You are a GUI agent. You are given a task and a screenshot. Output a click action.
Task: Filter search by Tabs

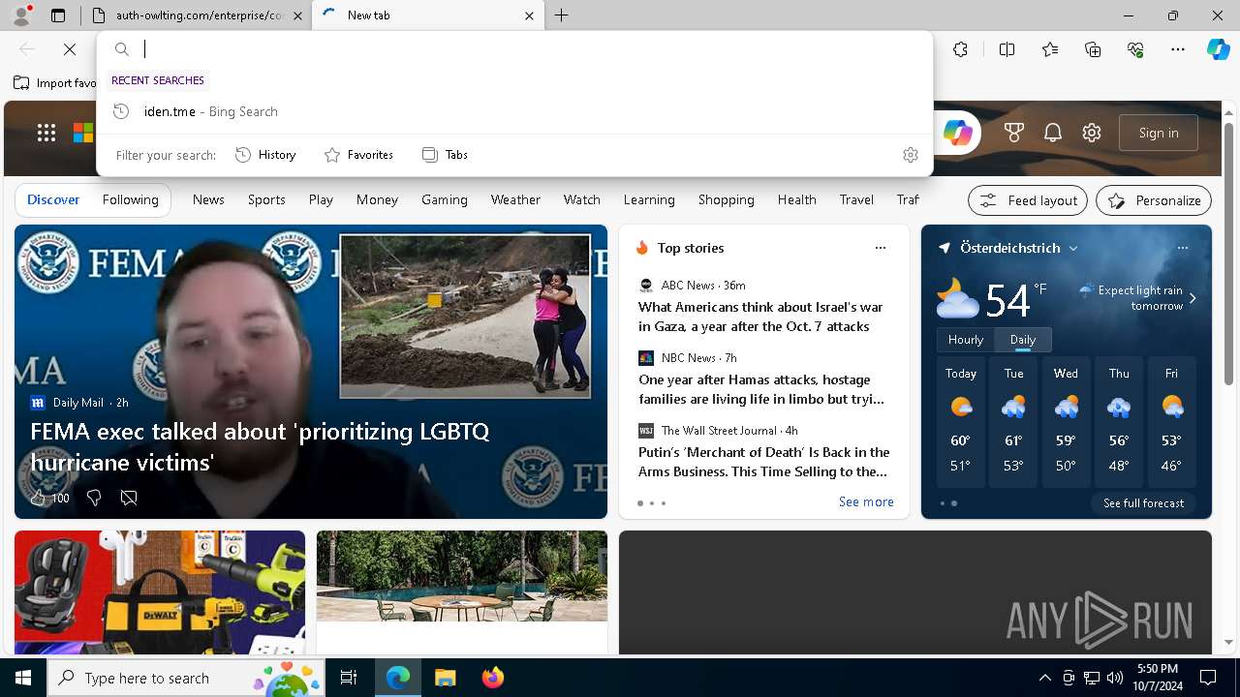click(x=445, y=155)
